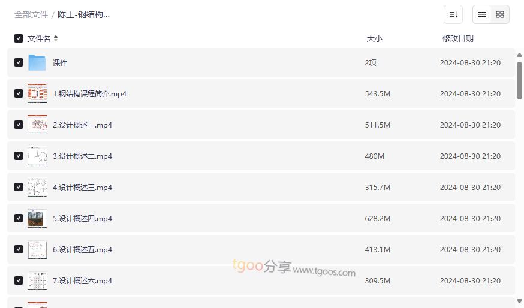The width and height of the screenshot is (524, 308).
Task: Open the 课件 folder icon
Action: click(37, 62)
